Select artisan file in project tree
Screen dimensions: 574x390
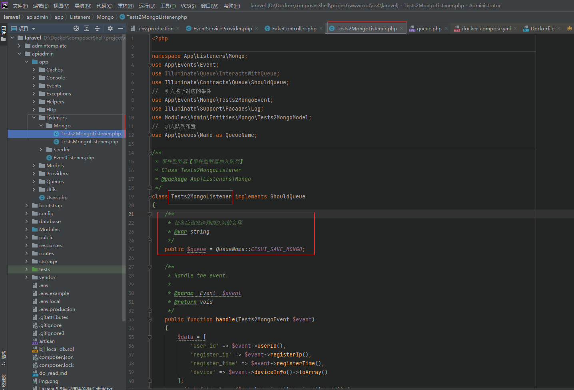click(x=47, y=341)
